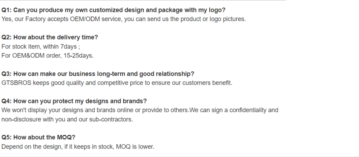Click the competitive price answer sentence
This screenshot has height=157, width=359.
click(x=117, y=83)
